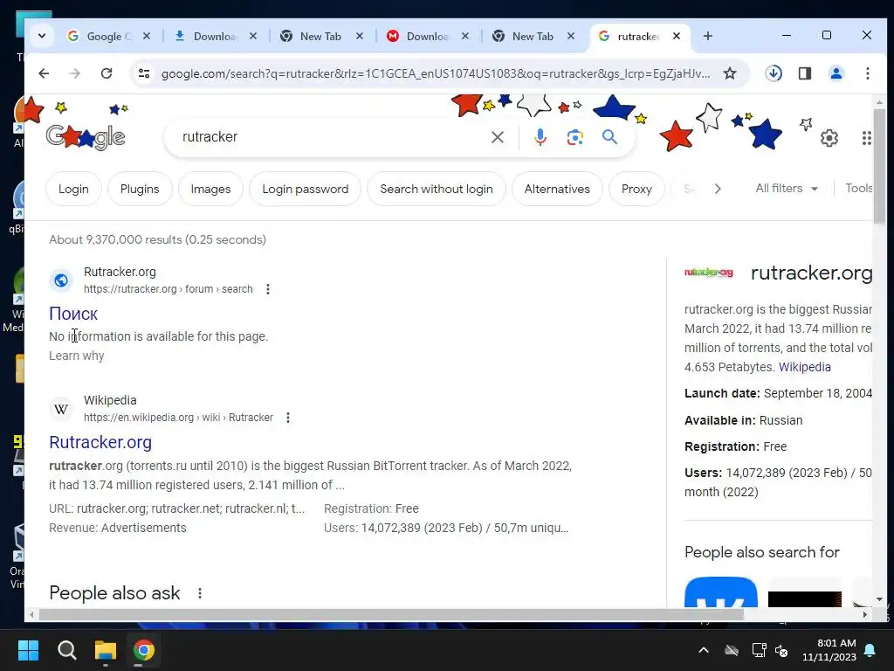The height and width of the screenshot is (671, 894).
Task: Show more filter chips with arrow
Action: (x=718, y=189)
